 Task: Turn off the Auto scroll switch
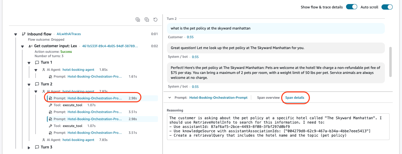pyautogui.click(x=387, y=7)
